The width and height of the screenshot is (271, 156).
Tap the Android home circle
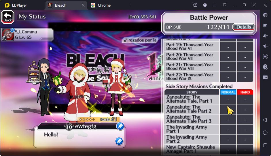click(x=265, y=133)
